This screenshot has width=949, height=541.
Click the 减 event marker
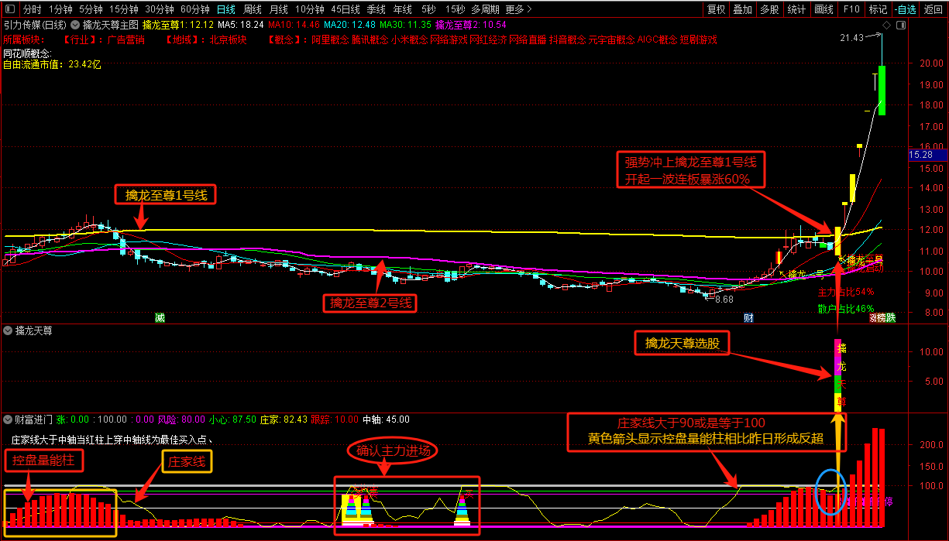point(160,317)
